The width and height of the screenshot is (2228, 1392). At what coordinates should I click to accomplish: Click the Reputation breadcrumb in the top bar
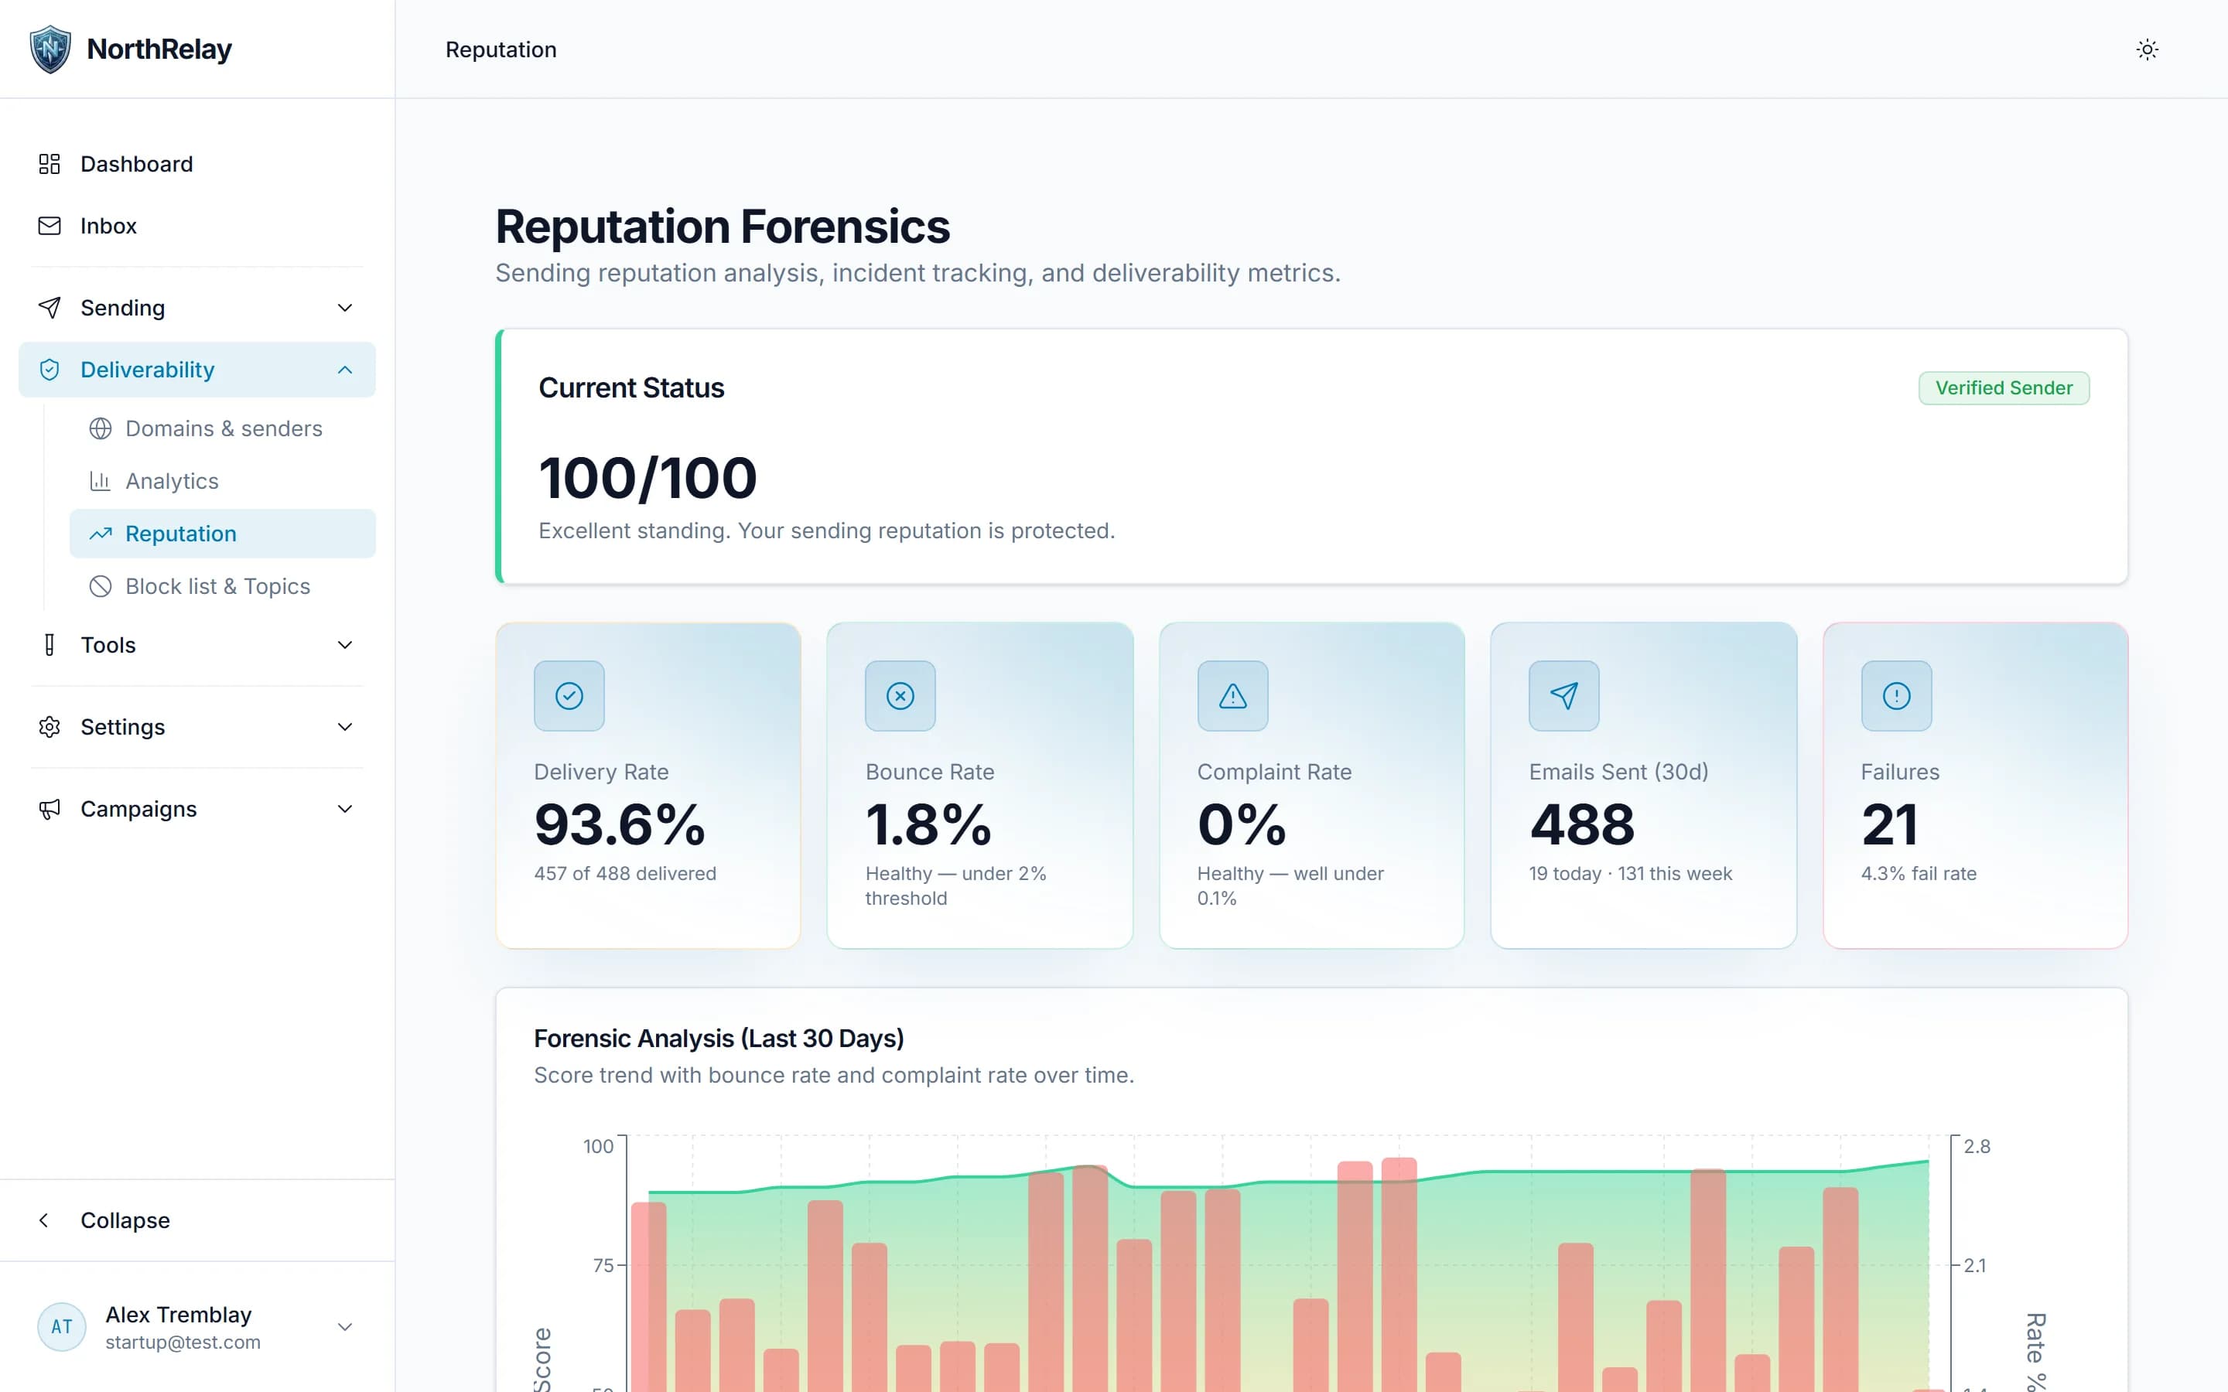(501, 49)
